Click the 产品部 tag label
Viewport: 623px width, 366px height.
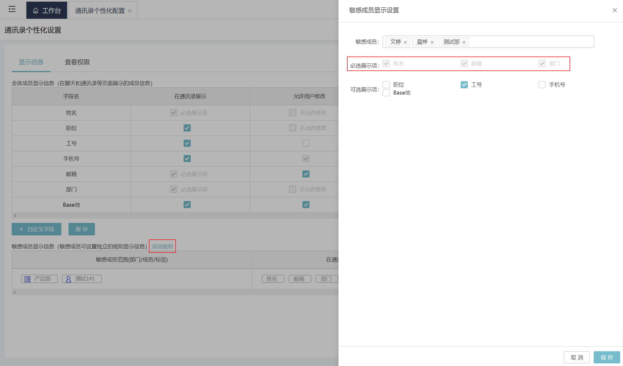(x=43, y=279)
